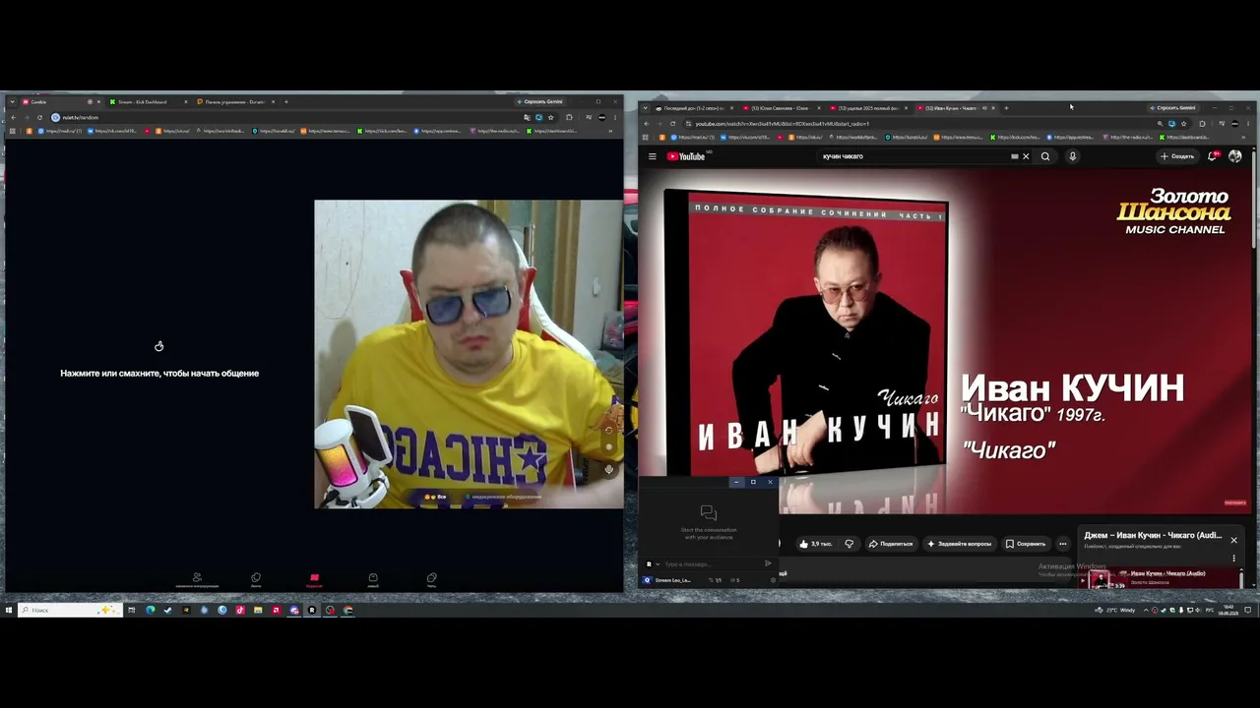Image resolution: width=1260 pixels, height=708 pixels.
Task: Open the YouTube hamburger guide menu
Action: click(x=652, y=156)
